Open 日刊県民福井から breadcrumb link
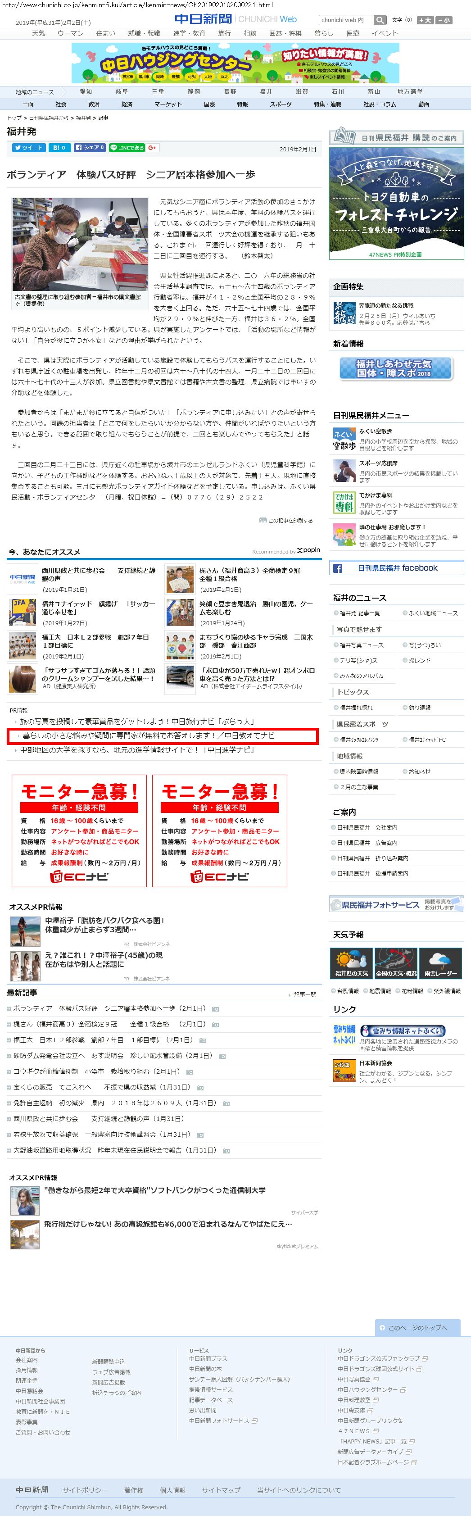The height and width of the screenshot is (1516, 471). click(x=48, y=118)
